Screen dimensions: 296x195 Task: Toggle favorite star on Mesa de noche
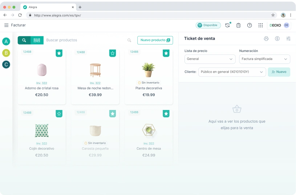[x=113, y=53]
